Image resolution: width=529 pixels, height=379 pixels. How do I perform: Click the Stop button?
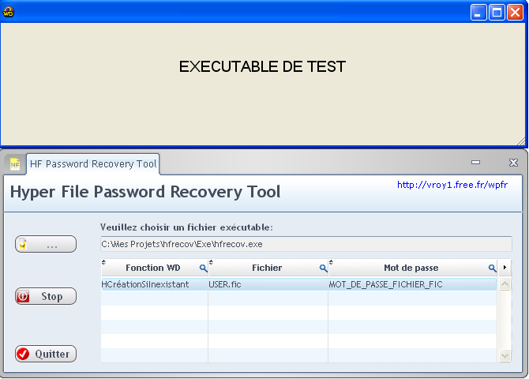46,296
